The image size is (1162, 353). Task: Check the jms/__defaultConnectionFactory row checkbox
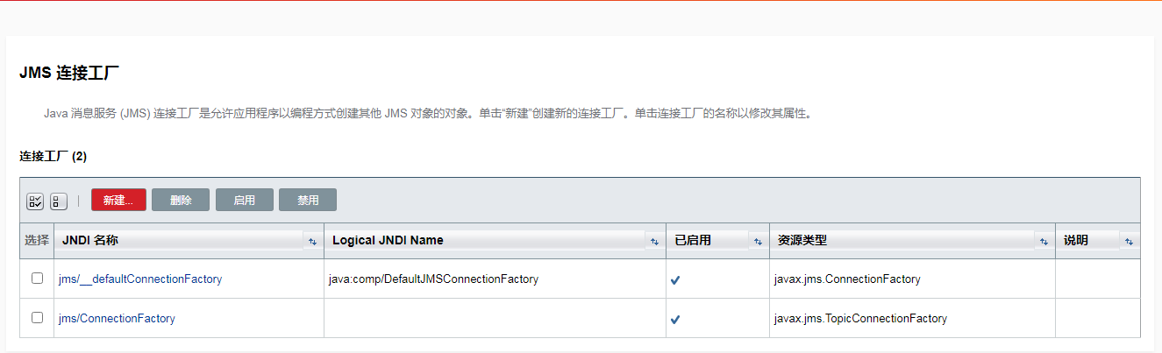pos(37,279)
